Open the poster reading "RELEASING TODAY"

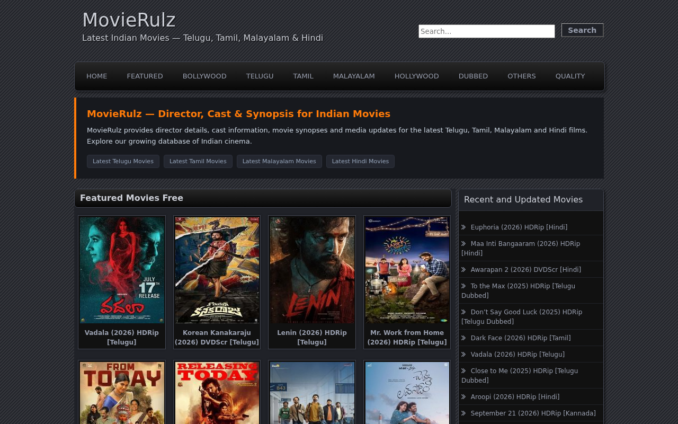(217, 393)
